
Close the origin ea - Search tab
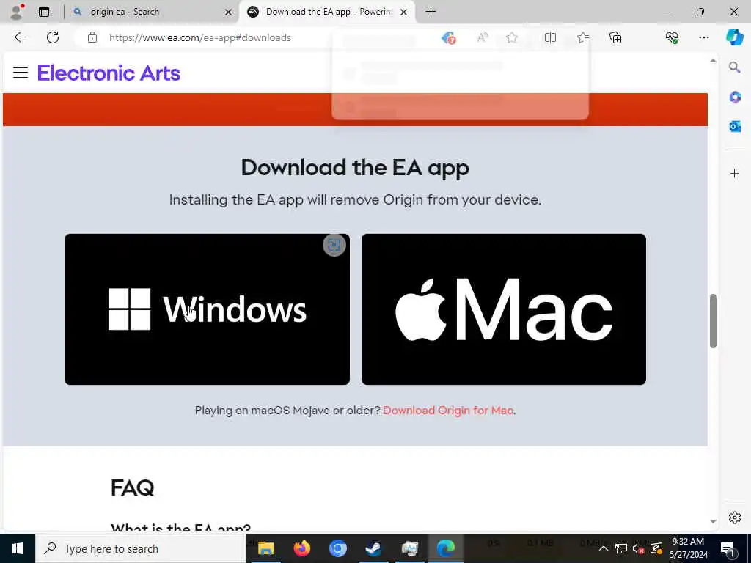click(x=229, y=12)
